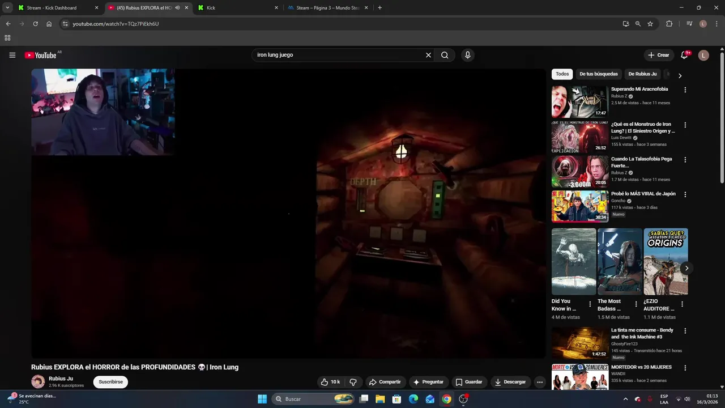Image resolution: width=725 pixels, height=408 pixels.
Task: Show more Shorts with the right arrow
Action: (686, 268)
